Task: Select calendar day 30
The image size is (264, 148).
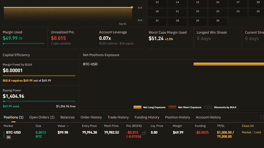Action: (218, 22)
